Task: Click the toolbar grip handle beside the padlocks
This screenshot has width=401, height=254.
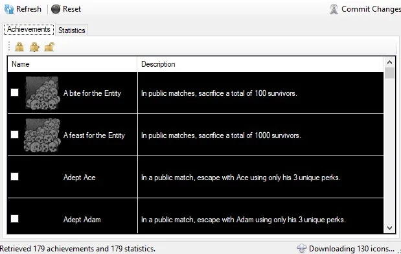Action: pyautogui.click(x=9, y=47)
